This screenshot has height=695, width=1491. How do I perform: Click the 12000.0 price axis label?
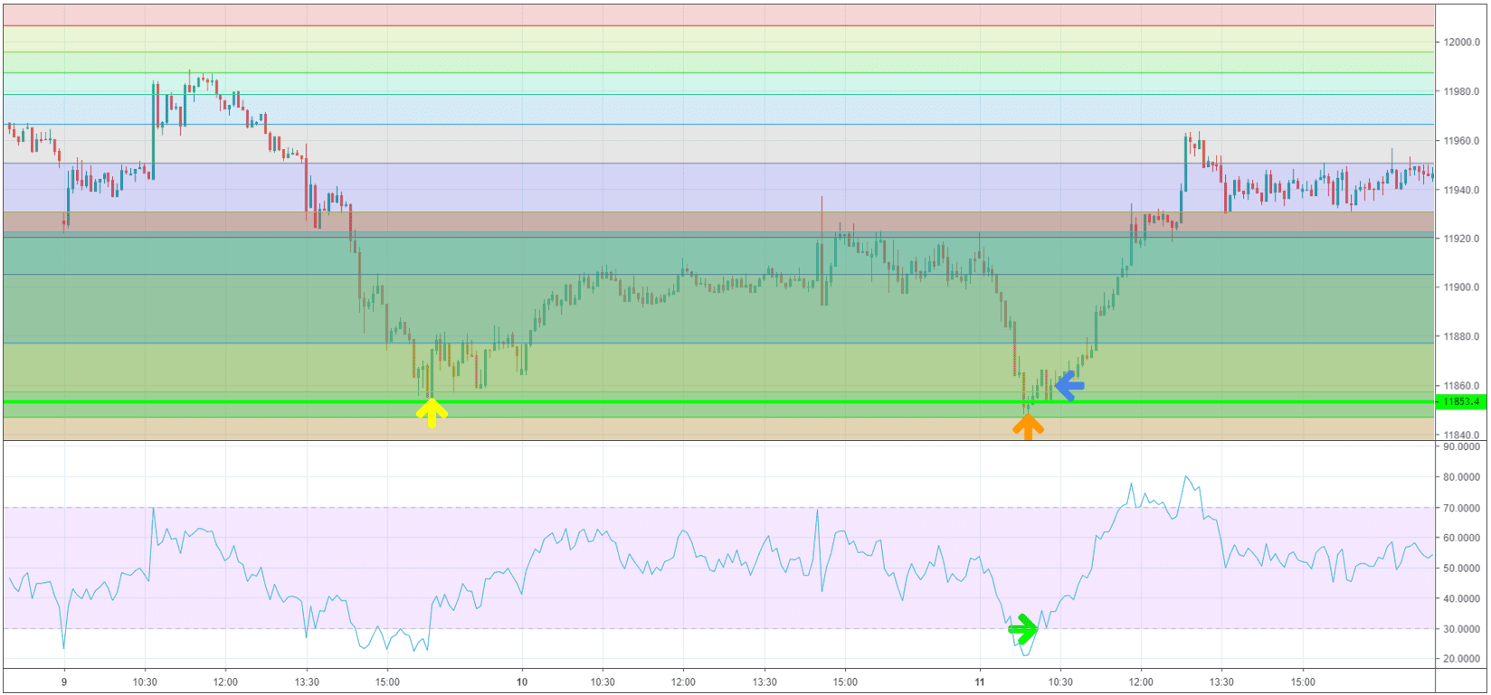pos(1461,42)
